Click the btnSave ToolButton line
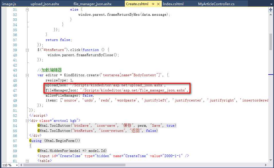The image size is (274, 168). click(107, 126)
